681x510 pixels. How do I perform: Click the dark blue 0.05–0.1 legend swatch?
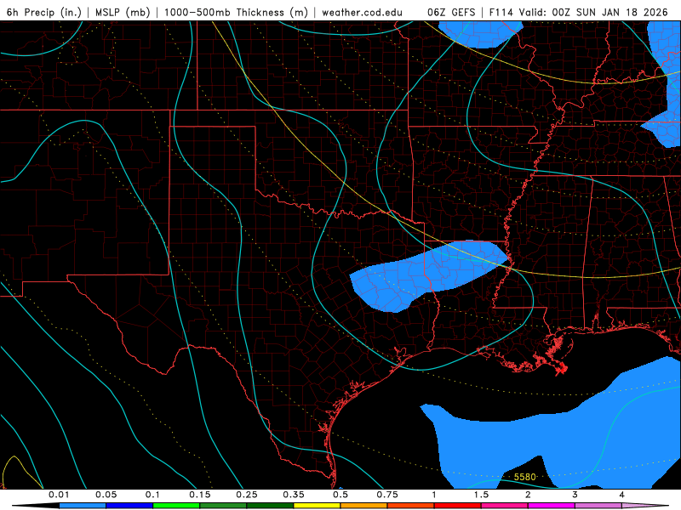pyautogui.click(x=129, y=506)
